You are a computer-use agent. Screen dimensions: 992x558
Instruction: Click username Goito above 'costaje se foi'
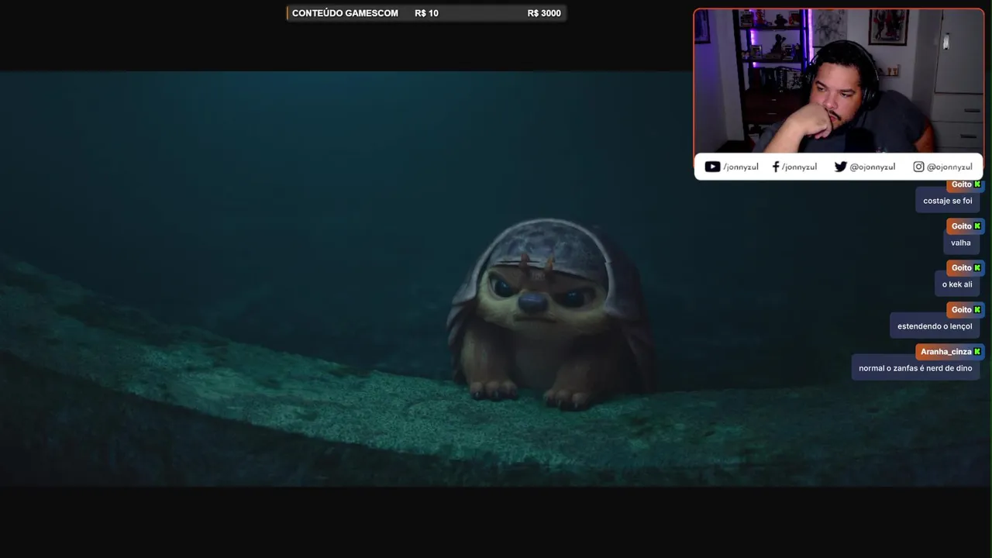(961, 184)
